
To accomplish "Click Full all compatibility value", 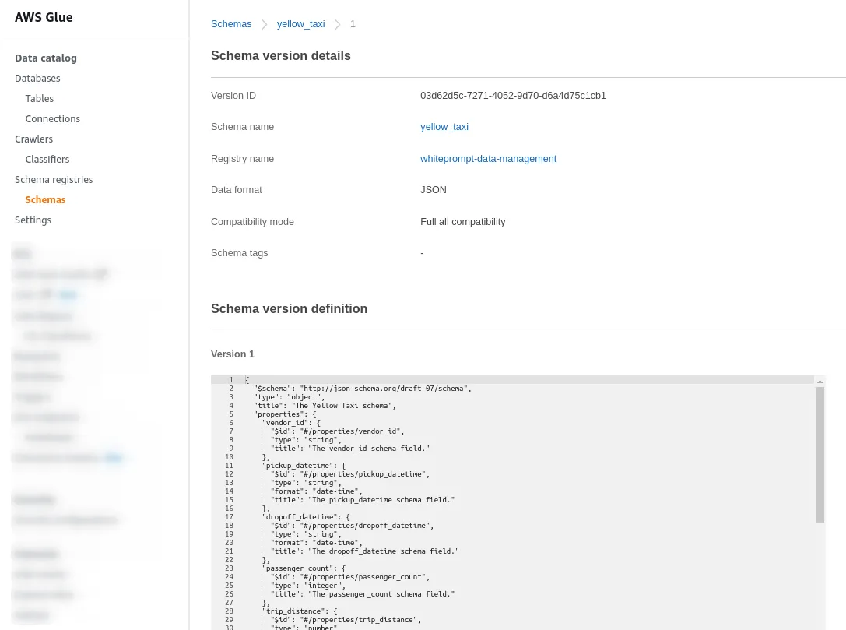I will tap(463, 222).
